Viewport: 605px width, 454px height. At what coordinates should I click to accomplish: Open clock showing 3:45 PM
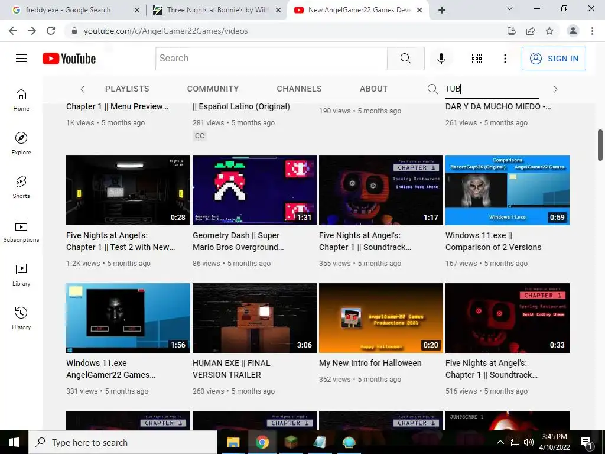(554, 442)
